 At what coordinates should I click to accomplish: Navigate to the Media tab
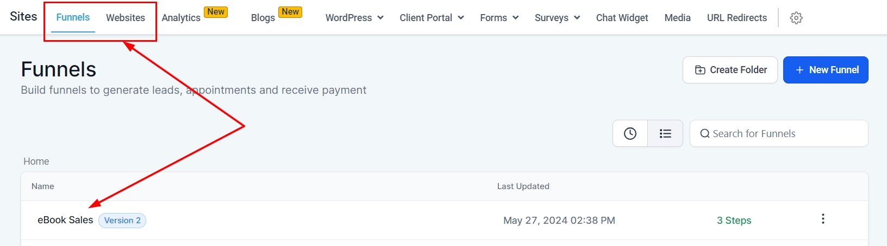point(677,18)
